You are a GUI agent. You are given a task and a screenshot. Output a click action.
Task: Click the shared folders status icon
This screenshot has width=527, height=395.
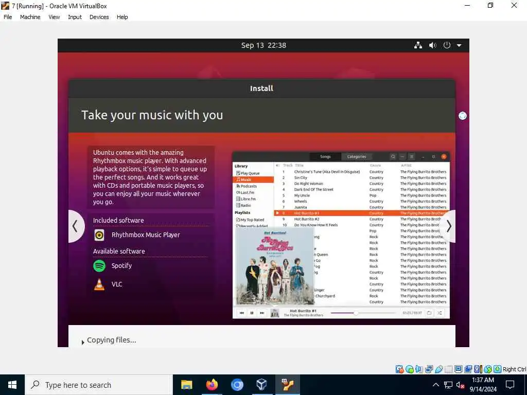click(448, 369)
